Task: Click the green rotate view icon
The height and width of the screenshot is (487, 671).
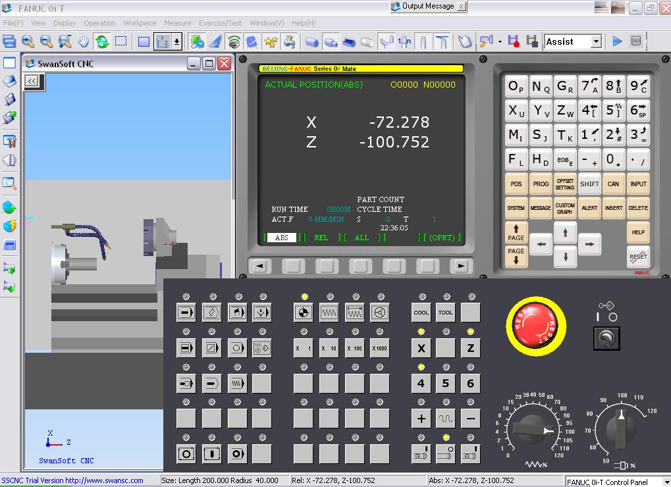Action: (102, 41)
